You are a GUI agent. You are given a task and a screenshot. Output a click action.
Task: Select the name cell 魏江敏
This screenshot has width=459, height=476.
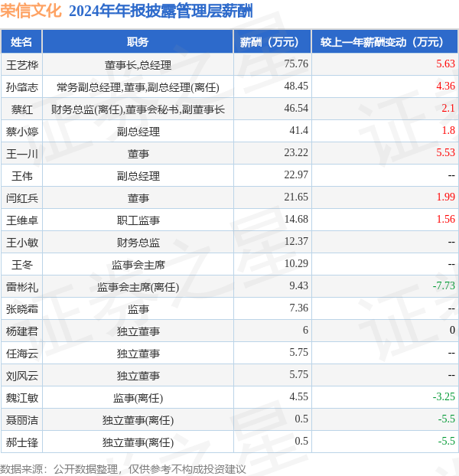click(x=22, y=397)
